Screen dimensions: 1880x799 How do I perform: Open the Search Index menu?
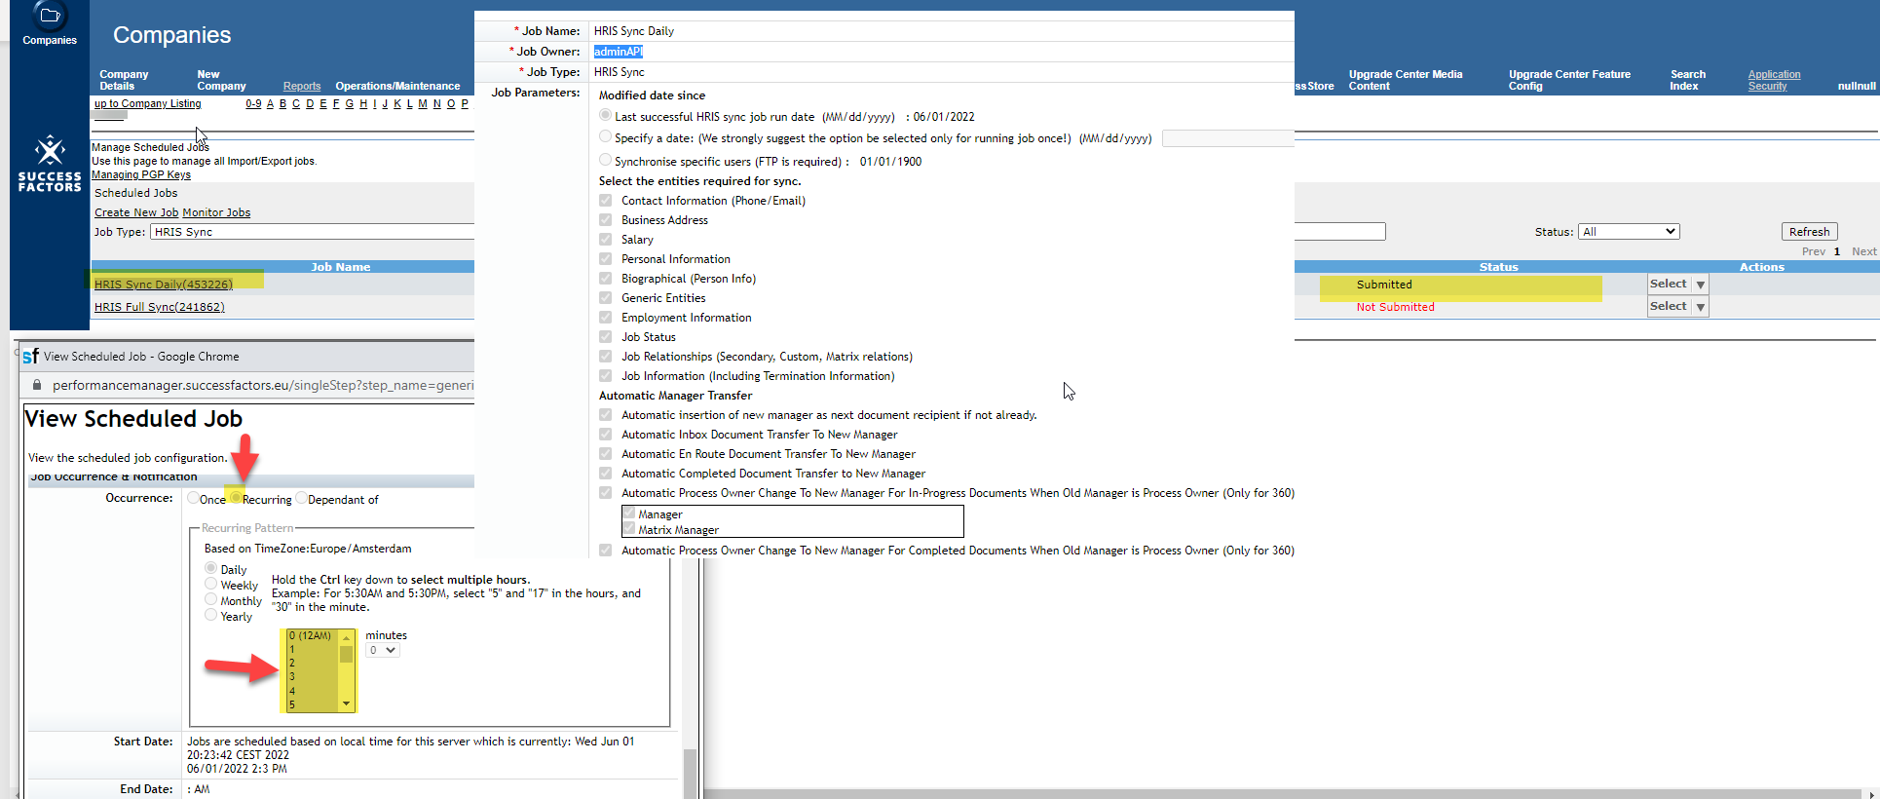pos(1687,80)
